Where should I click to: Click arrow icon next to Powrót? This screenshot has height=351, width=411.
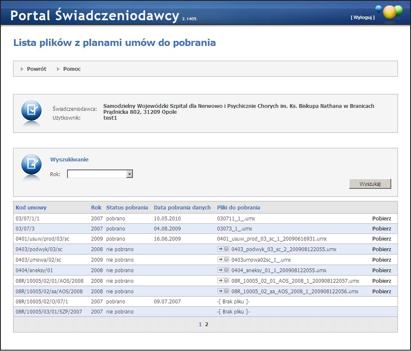click(22, 69)
